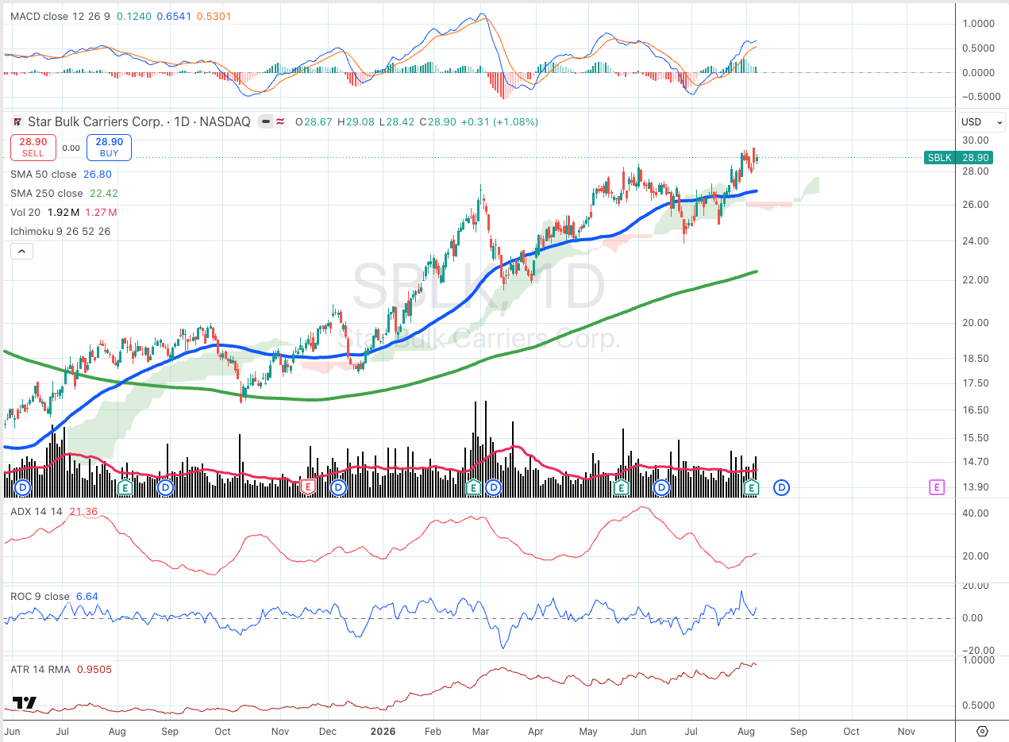The width and height of the screenshot is (1009, 742).
Task: Click the May label on time axis
Action: pos(589,731)
